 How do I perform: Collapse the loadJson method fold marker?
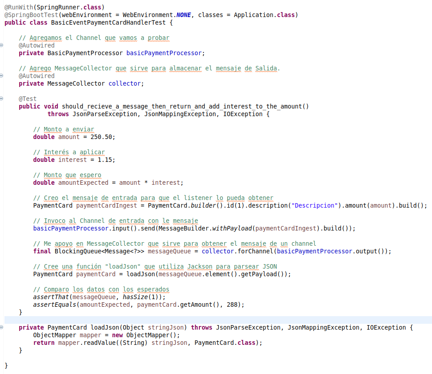[1, 327]
